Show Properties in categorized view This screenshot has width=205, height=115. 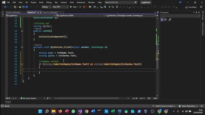[162, 20]
